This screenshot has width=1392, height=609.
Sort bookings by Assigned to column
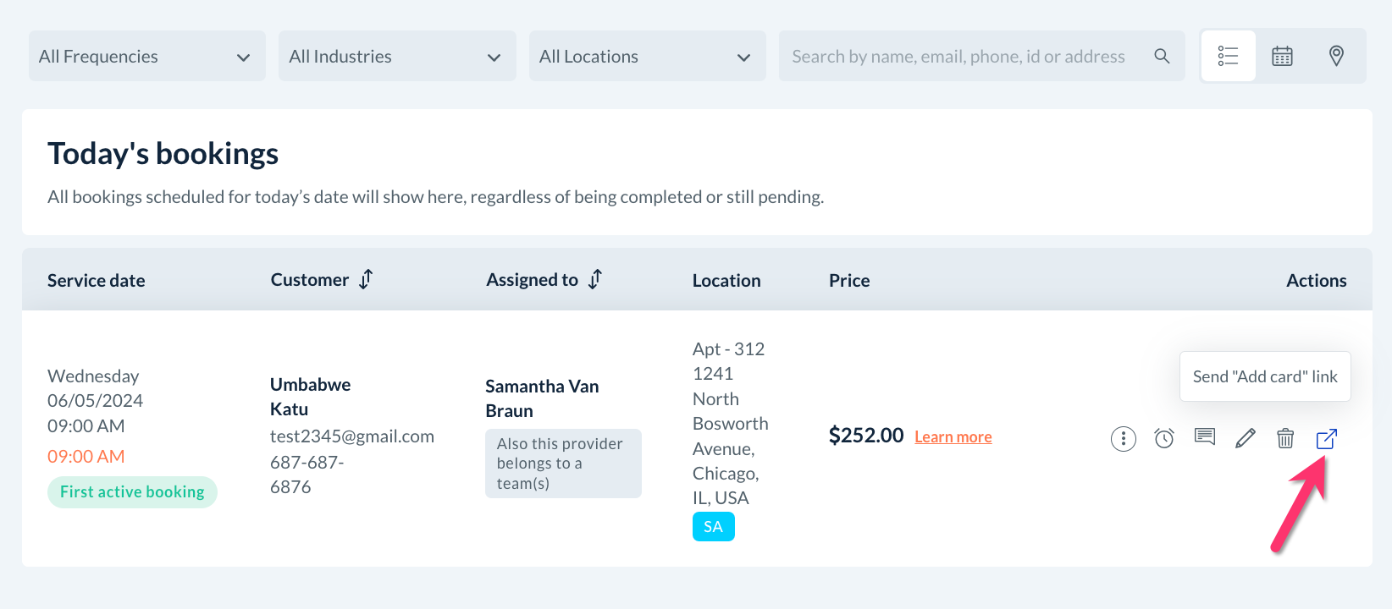[x=595, y=279]
